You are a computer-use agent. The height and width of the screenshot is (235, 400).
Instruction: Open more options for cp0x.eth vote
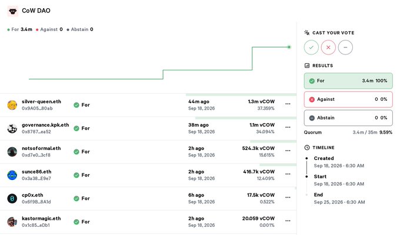[288, 197]
